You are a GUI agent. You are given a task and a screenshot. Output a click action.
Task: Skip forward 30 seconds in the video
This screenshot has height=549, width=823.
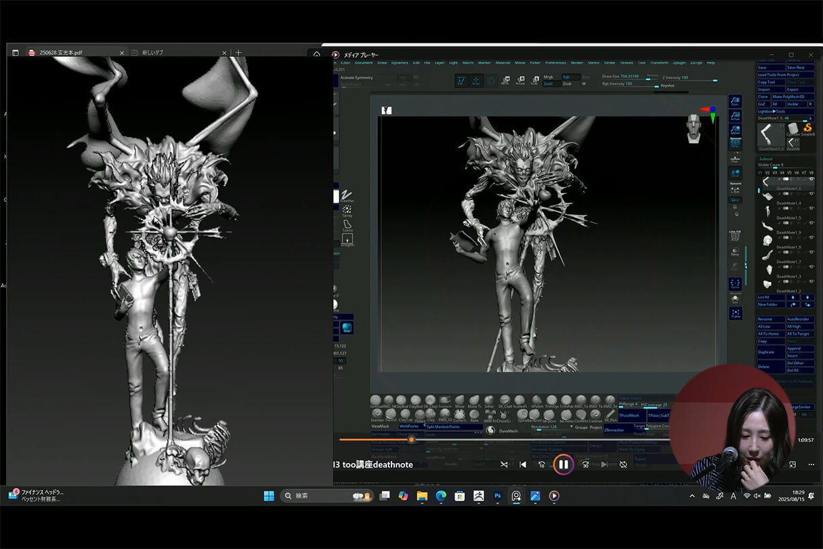pyautogui.click(x=585, y=464)
